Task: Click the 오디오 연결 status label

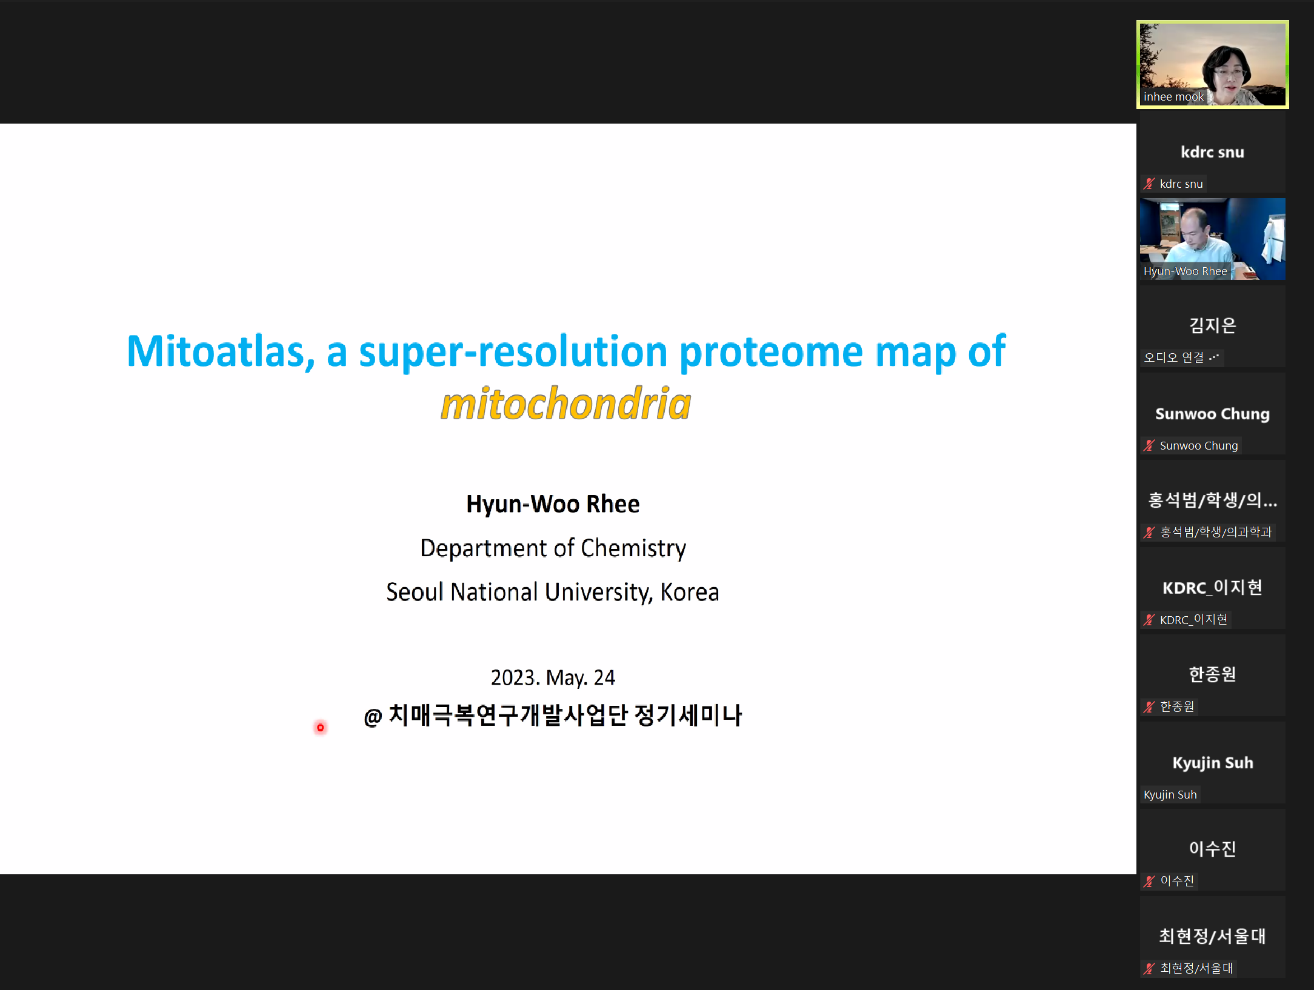Action: [x=1181, y=357]
